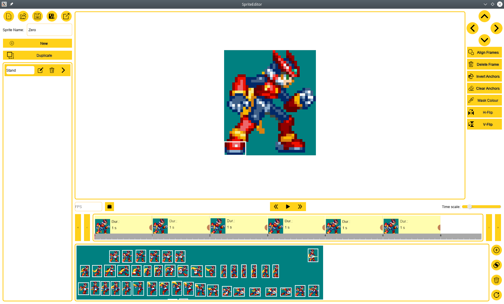Expand the Stand animation chevron

coord(63,70)
